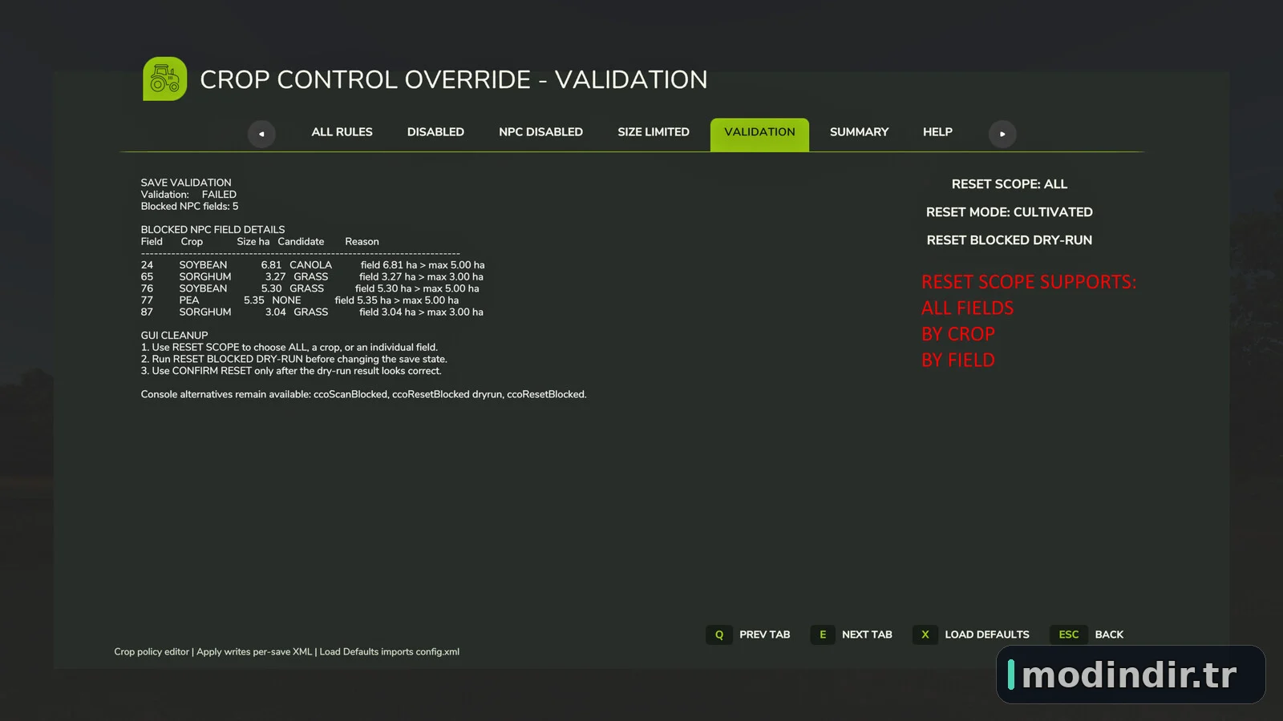Click PREV TAB button

point(764,634)
